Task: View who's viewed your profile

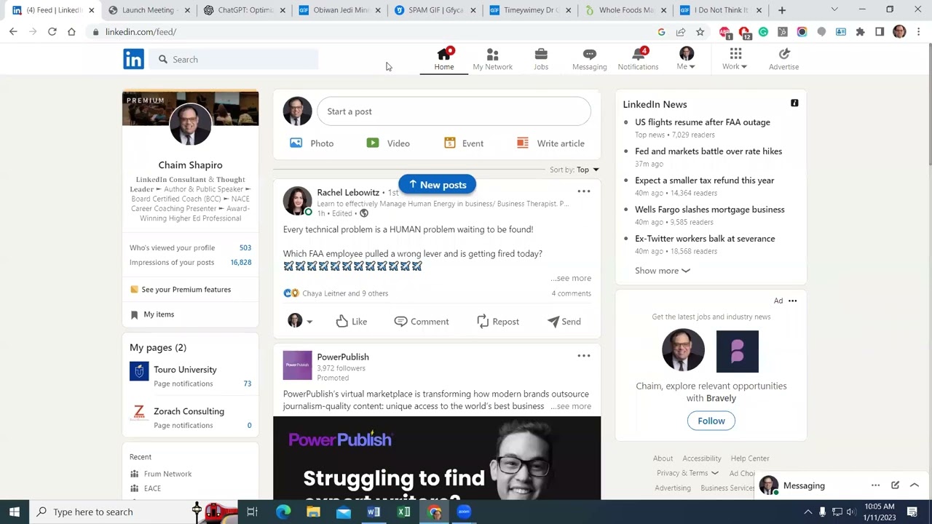Action: [190, 247]
